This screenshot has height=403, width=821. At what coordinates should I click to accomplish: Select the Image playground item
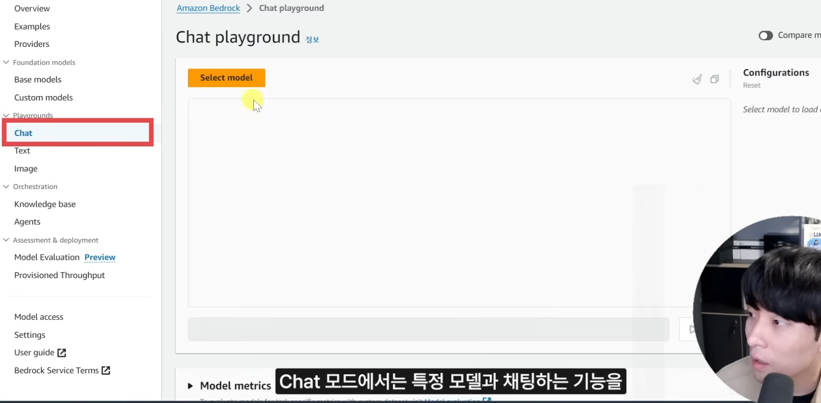(26, 168)
